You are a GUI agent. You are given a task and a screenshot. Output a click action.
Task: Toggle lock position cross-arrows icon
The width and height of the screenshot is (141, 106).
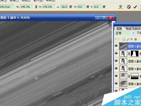(132, 39)
